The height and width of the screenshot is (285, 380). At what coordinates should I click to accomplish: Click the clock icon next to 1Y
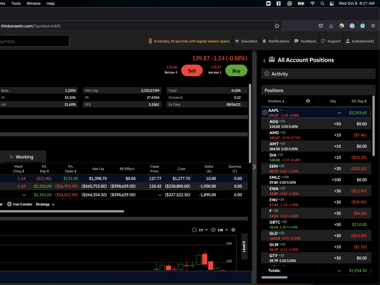point(194,230)
